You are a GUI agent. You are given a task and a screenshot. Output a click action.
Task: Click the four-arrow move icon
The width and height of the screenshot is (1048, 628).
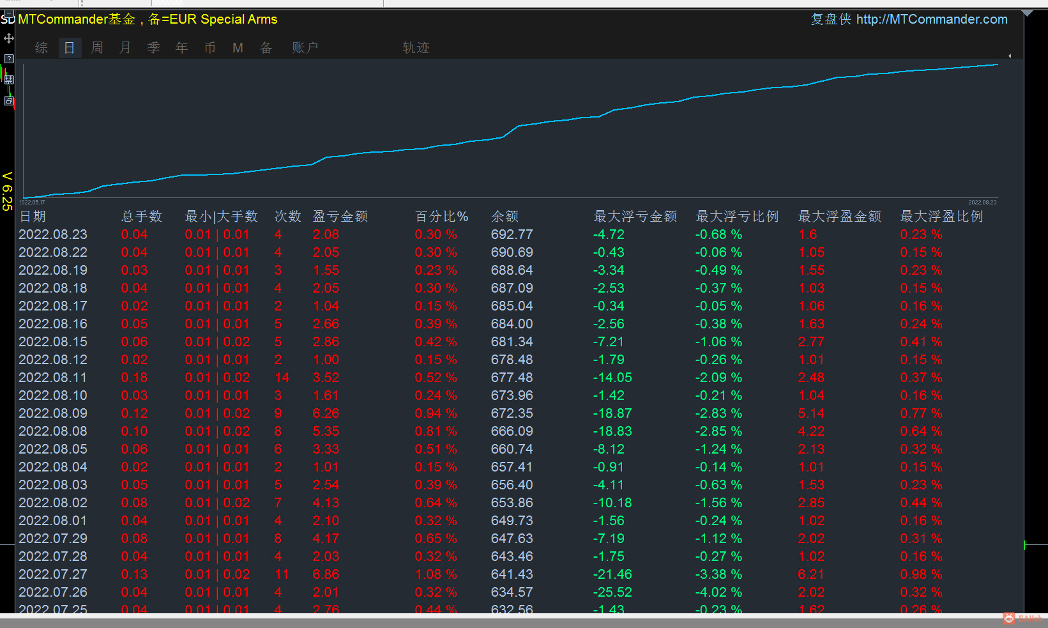pos(8,38)
